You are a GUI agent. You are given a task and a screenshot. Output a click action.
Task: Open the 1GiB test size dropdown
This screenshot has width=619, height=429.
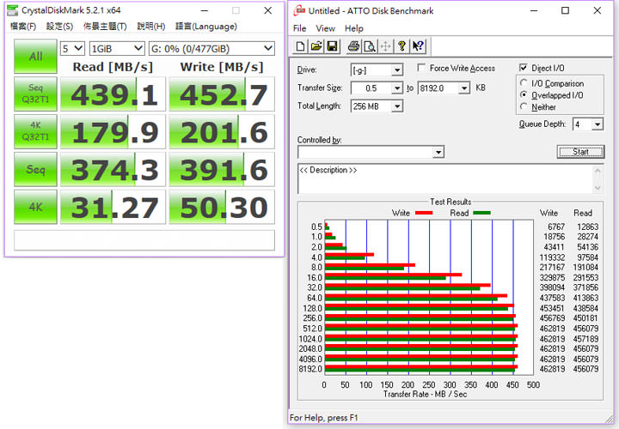tap(117, 49)
